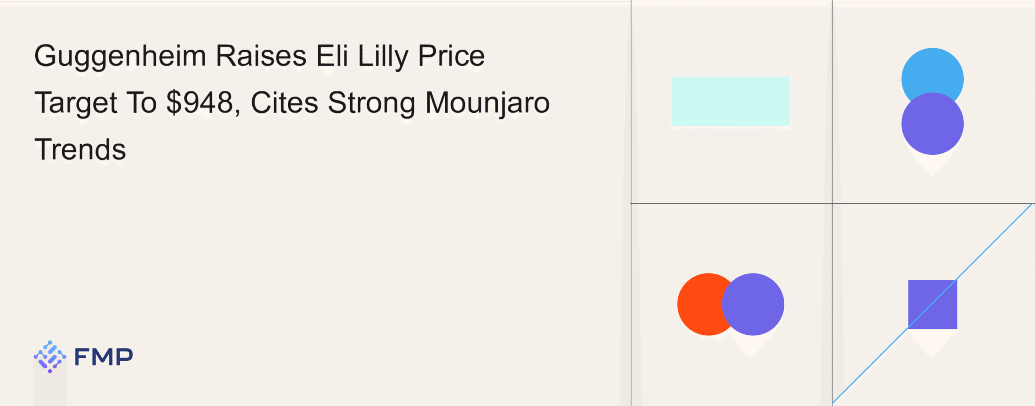Click the FMP diamond logo icon
Image resolution: width=1035 pixels, height=406 pixels.
click(50, 356)
